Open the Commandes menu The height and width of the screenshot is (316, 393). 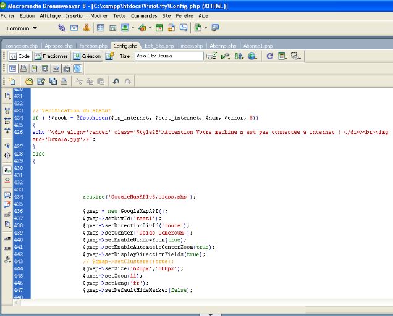[x=144, y=15]
